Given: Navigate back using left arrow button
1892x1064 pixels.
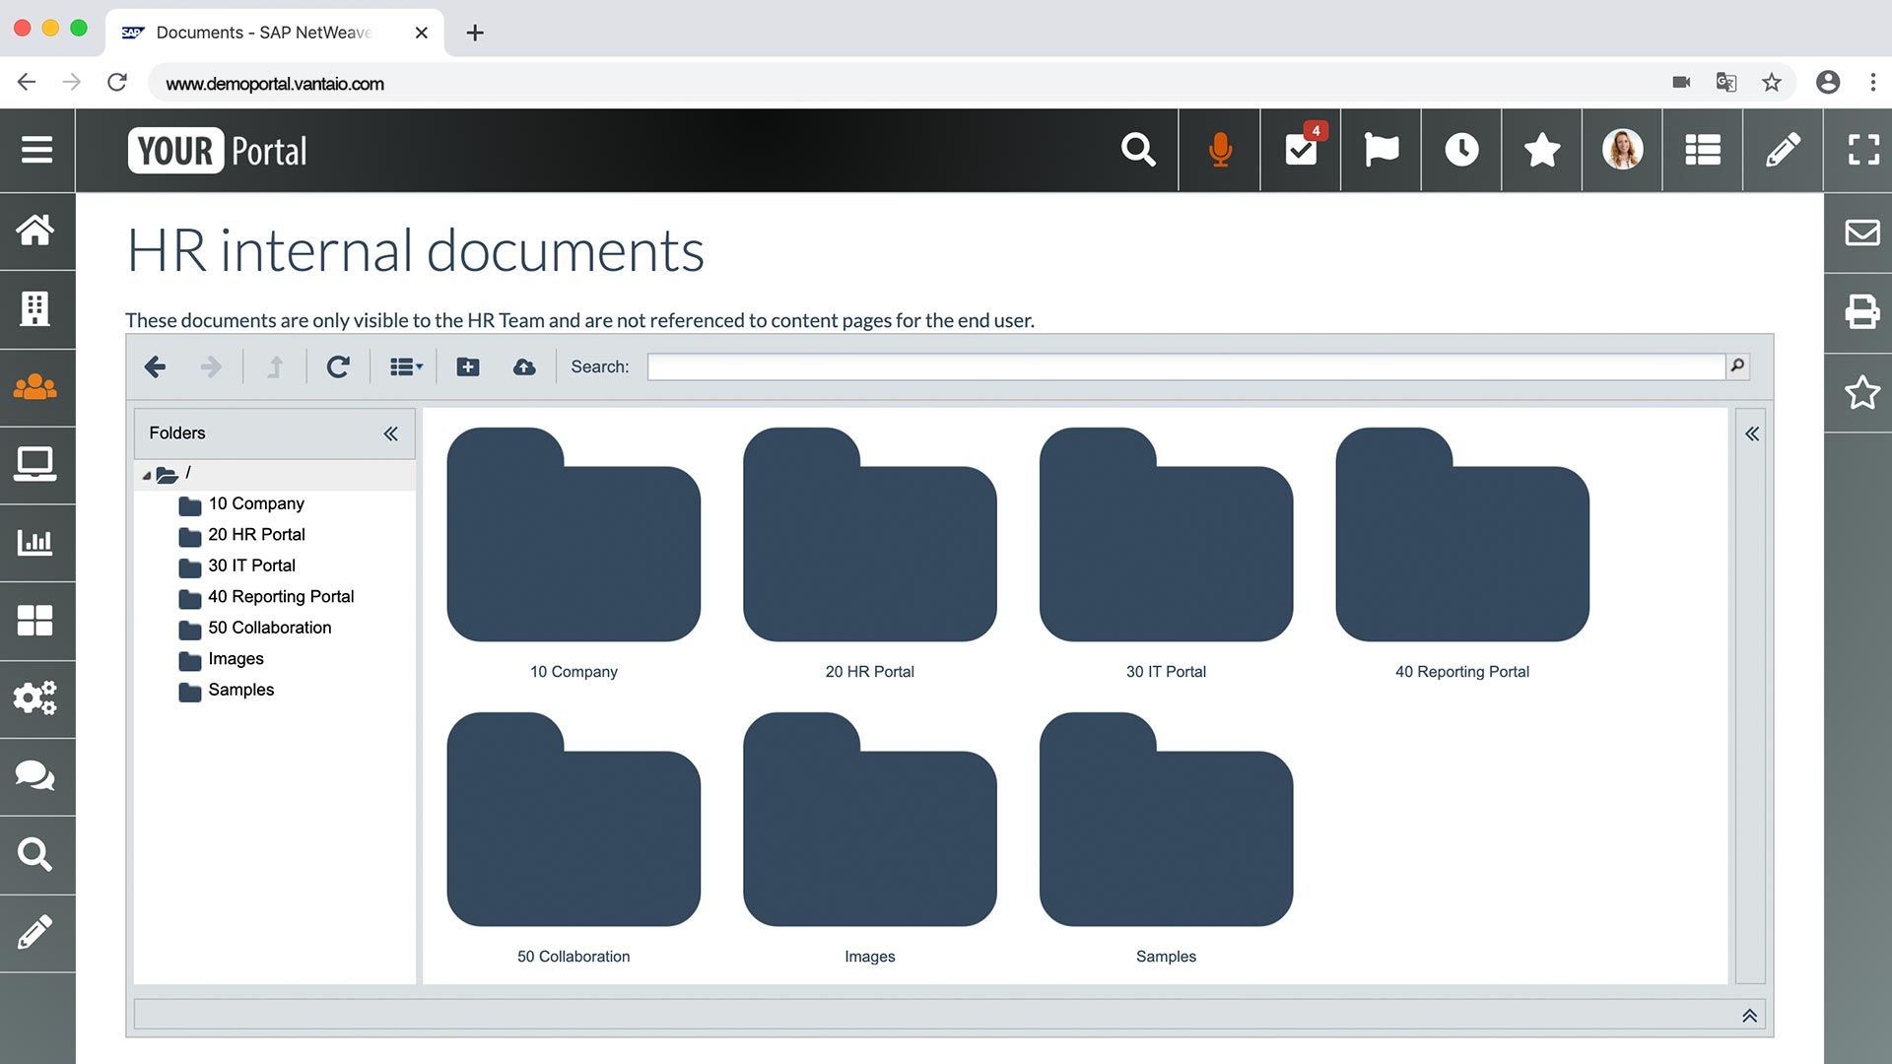Looking at the screenshot, I should (x=155, y=366).
